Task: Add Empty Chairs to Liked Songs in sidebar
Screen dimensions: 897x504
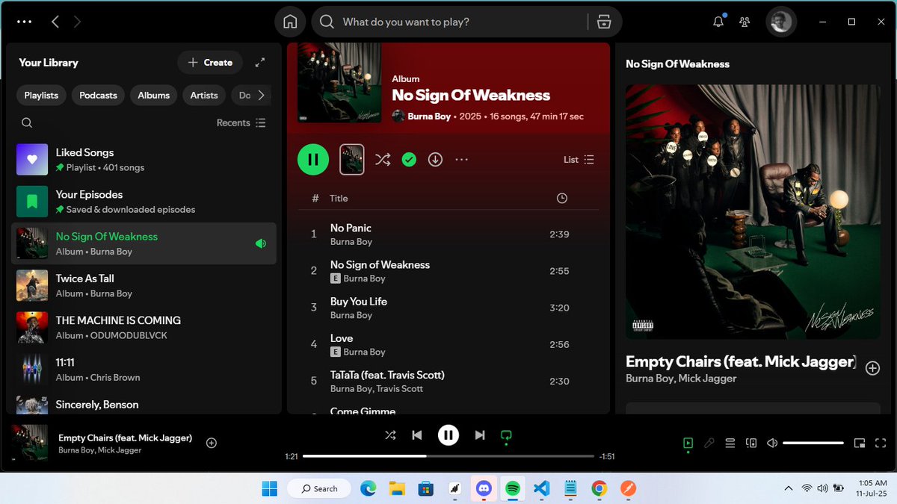Action: [872, 367]
